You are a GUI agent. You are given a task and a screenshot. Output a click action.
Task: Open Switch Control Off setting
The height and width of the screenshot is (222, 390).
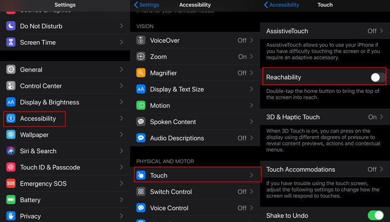195,191
